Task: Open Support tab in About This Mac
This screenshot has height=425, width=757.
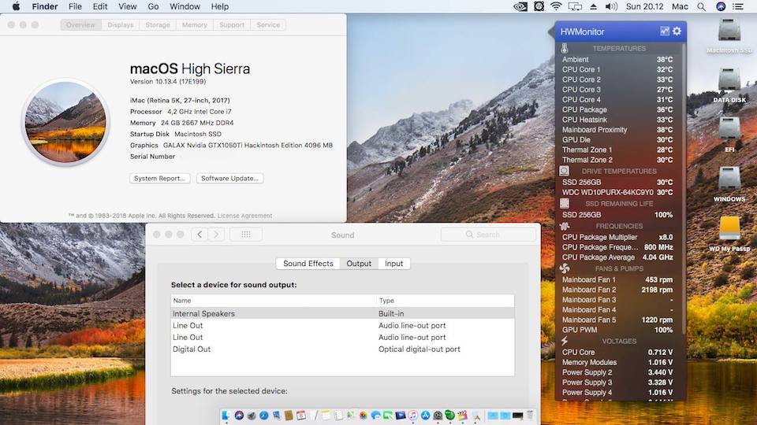Action: [232, 25]
